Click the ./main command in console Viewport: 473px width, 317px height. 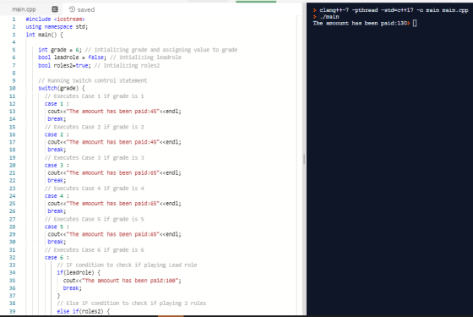329,17
